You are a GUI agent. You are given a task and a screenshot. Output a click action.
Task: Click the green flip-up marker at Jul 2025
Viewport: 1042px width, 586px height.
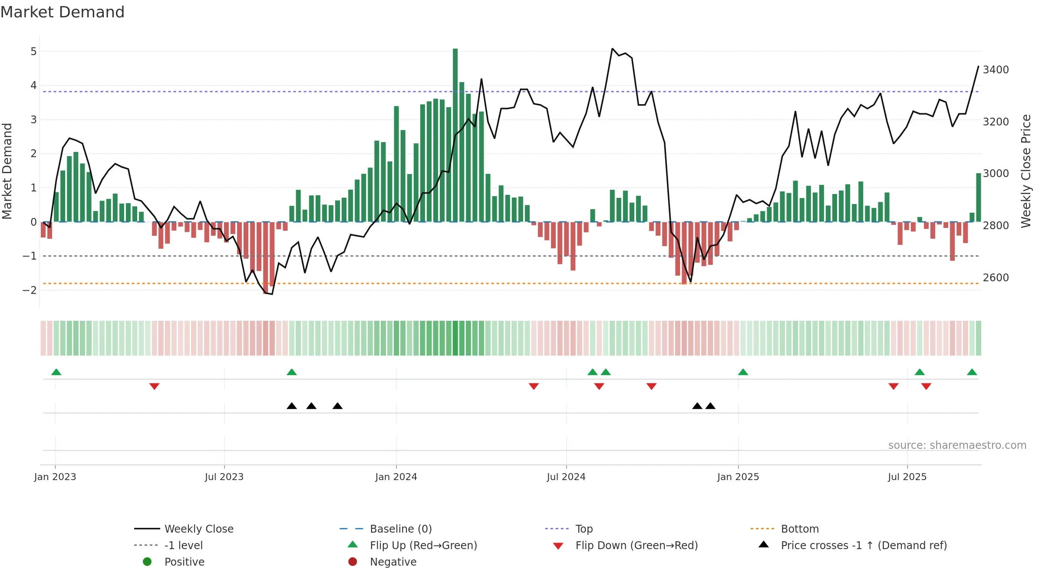[x=920, y=372]
